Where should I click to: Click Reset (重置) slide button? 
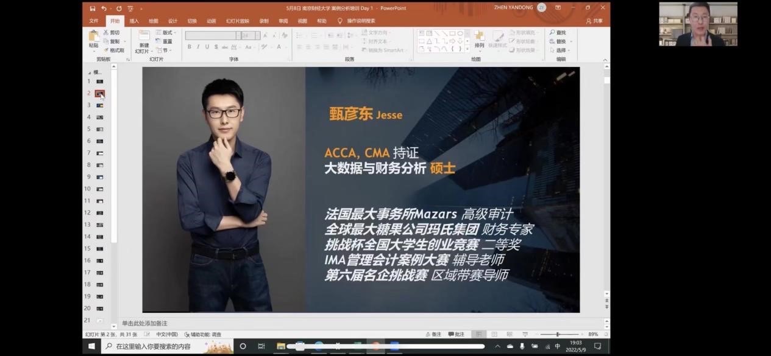point(165,41)
